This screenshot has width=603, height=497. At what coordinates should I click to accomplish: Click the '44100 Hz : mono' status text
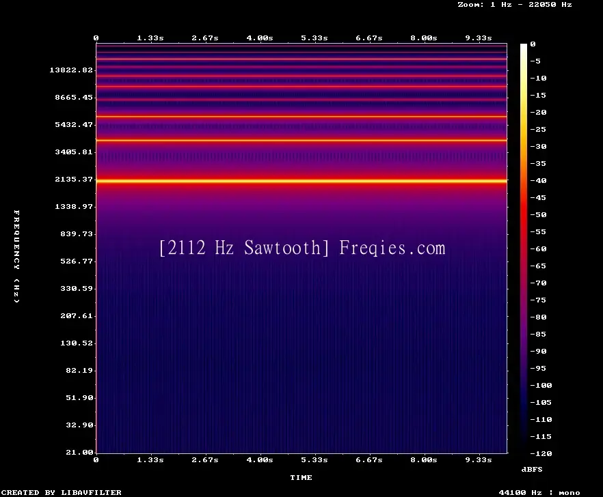pos(539,492)
